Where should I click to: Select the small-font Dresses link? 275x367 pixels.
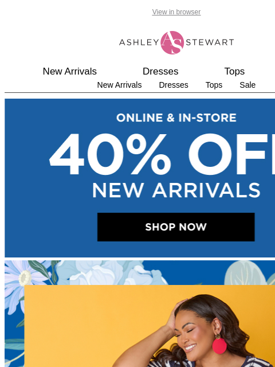click(x=174, y=85)
